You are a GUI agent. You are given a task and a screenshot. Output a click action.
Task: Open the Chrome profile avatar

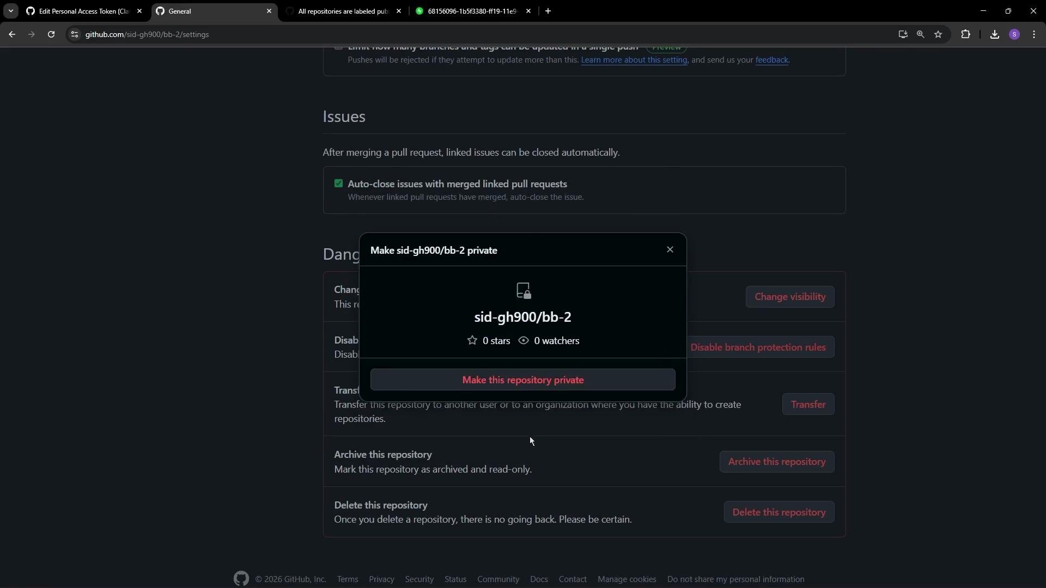pyautogui.click(x=1014, y=34)
